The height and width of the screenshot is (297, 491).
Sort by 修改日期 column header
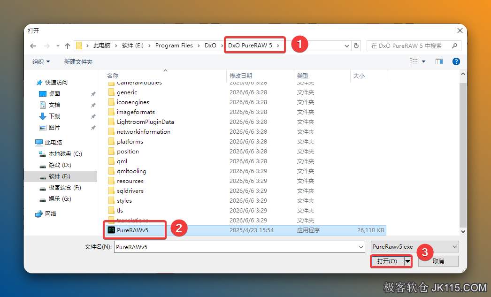point(240,76)
